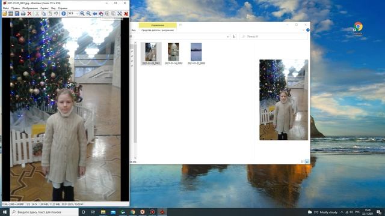Open the weather Mostly cloudy widget
Viewport: 385px width, 216px height.
pos(323,212)
